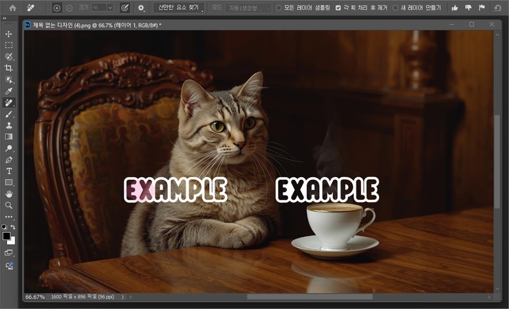Enable the 모든 레이어 샘플링 checkbox
Image resolution: width=509 pixels, height=309 pixels.
pyautogui.click(x=279, y=8)
